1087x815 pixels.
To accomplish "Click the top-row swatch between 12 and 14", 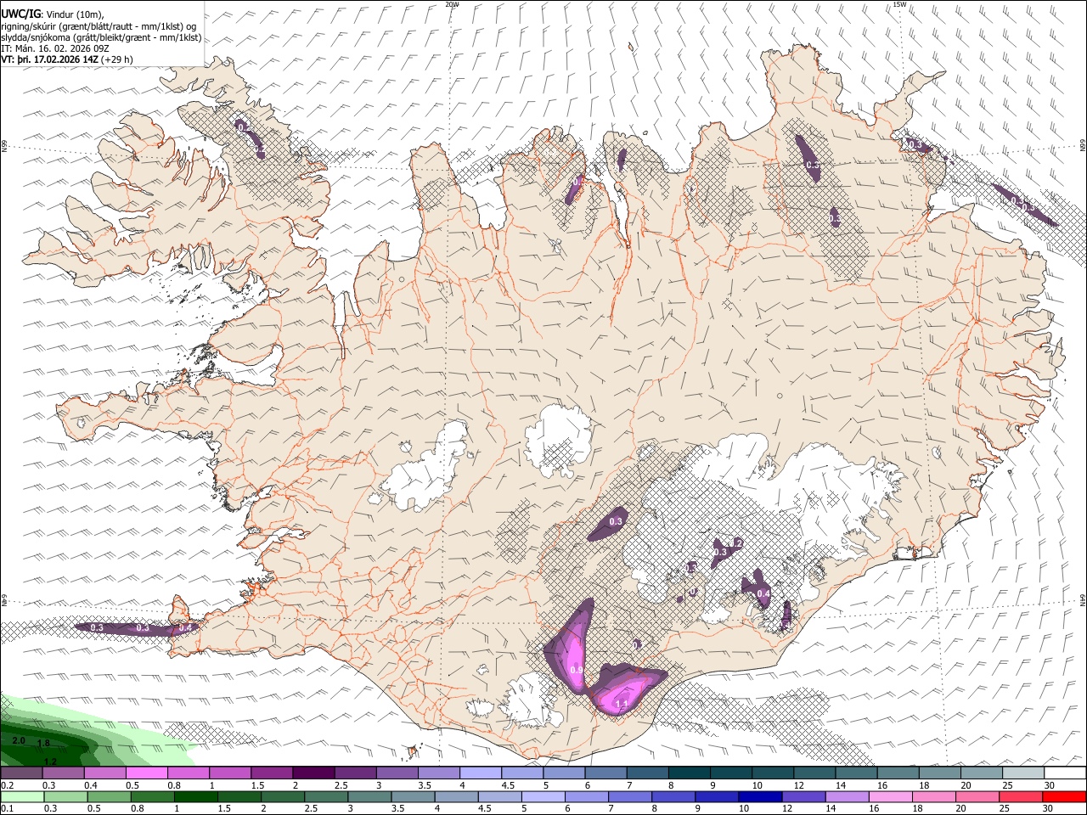I will [x=814, y=773].
